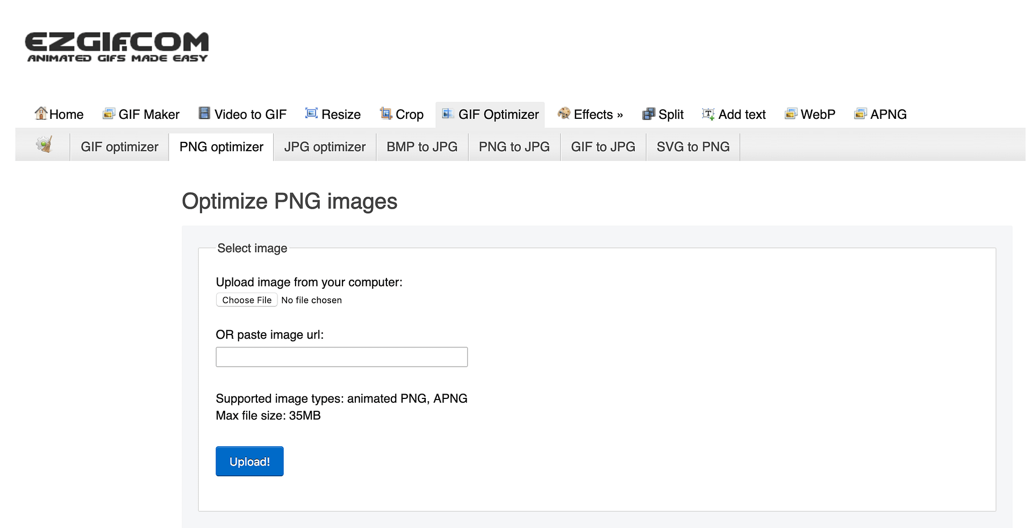Switch to the GIF optimizer tab
The height and width of the screenshot is (528, 1032).
119,147
